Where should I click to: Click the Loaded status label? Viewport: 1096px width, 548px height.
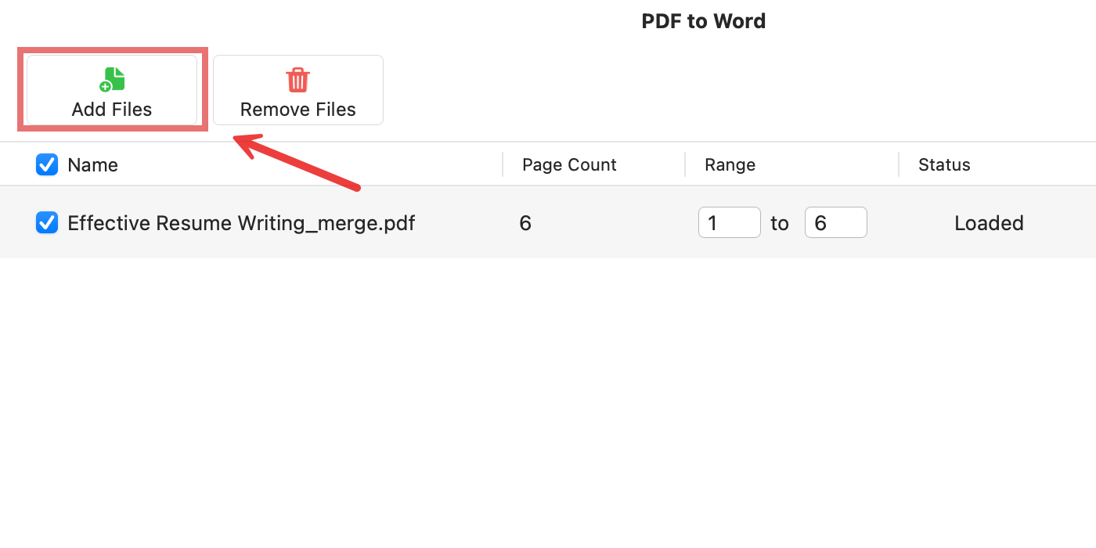tap(989, 222)
